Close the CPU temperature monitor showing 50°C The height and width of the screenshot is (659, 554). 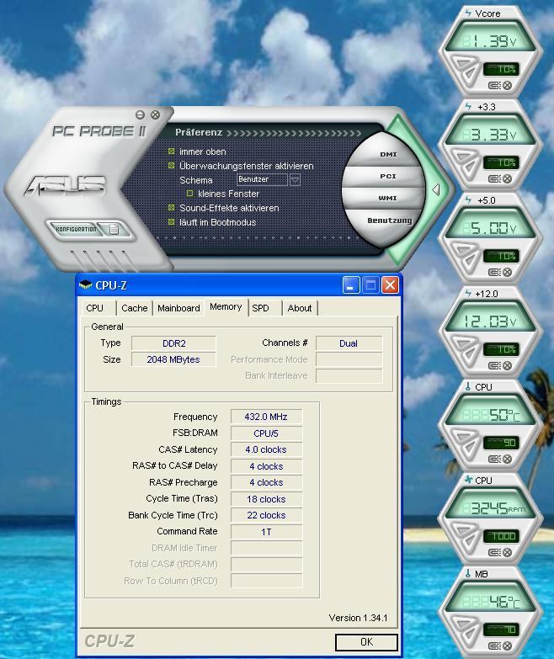pyautogui.click(x=508, y=459)
